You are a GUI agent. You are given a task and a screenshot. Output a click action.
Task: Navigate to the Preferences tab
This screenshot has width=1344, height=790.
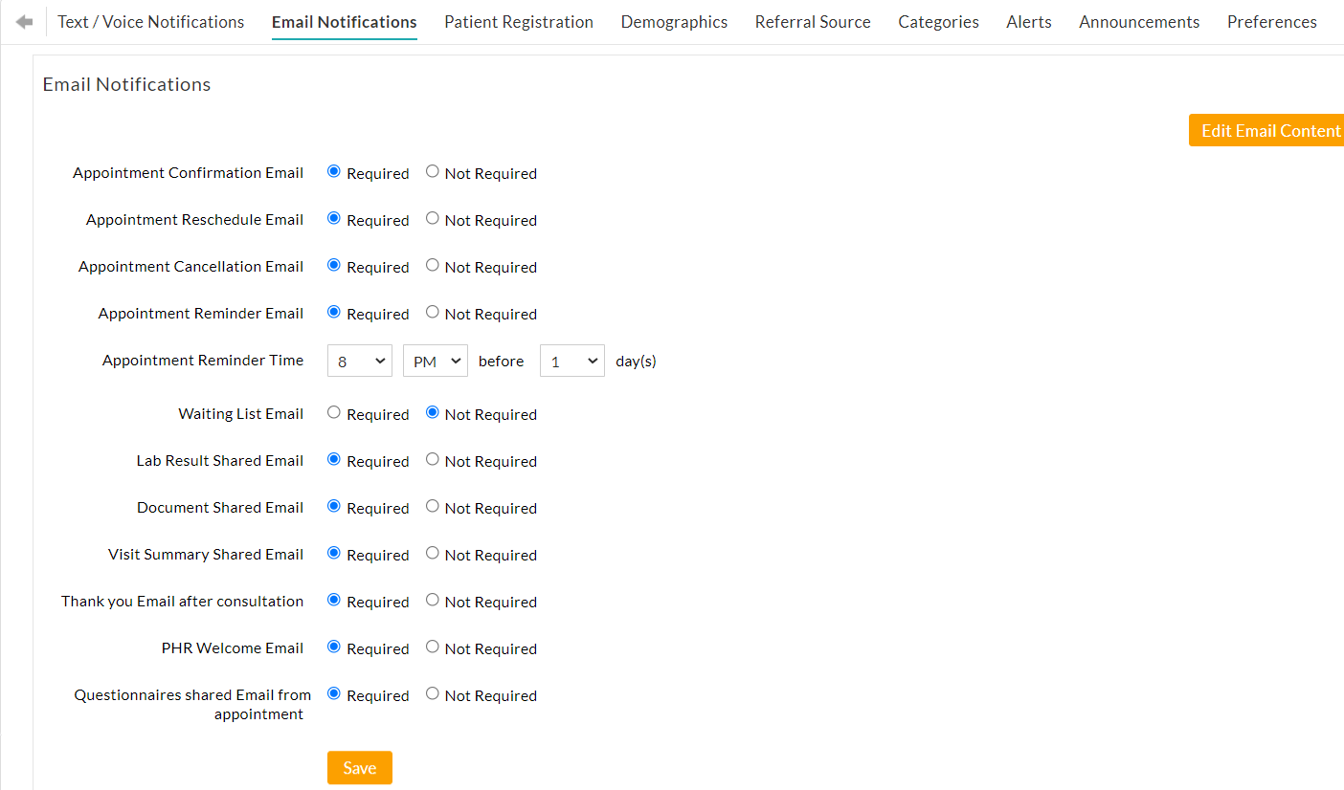[x=1271, y=21]
